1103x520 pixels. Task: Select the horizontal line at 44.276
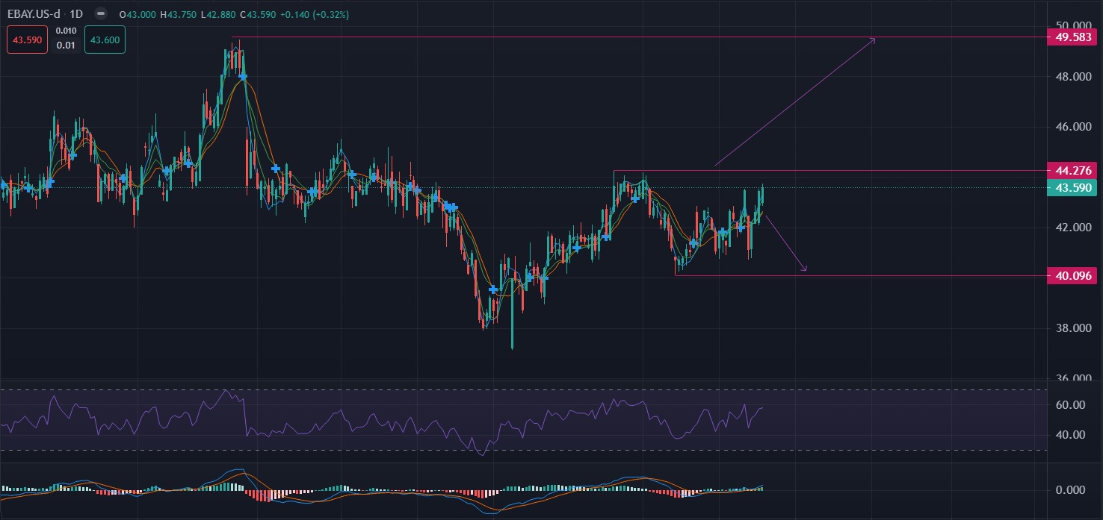[822, 171]
